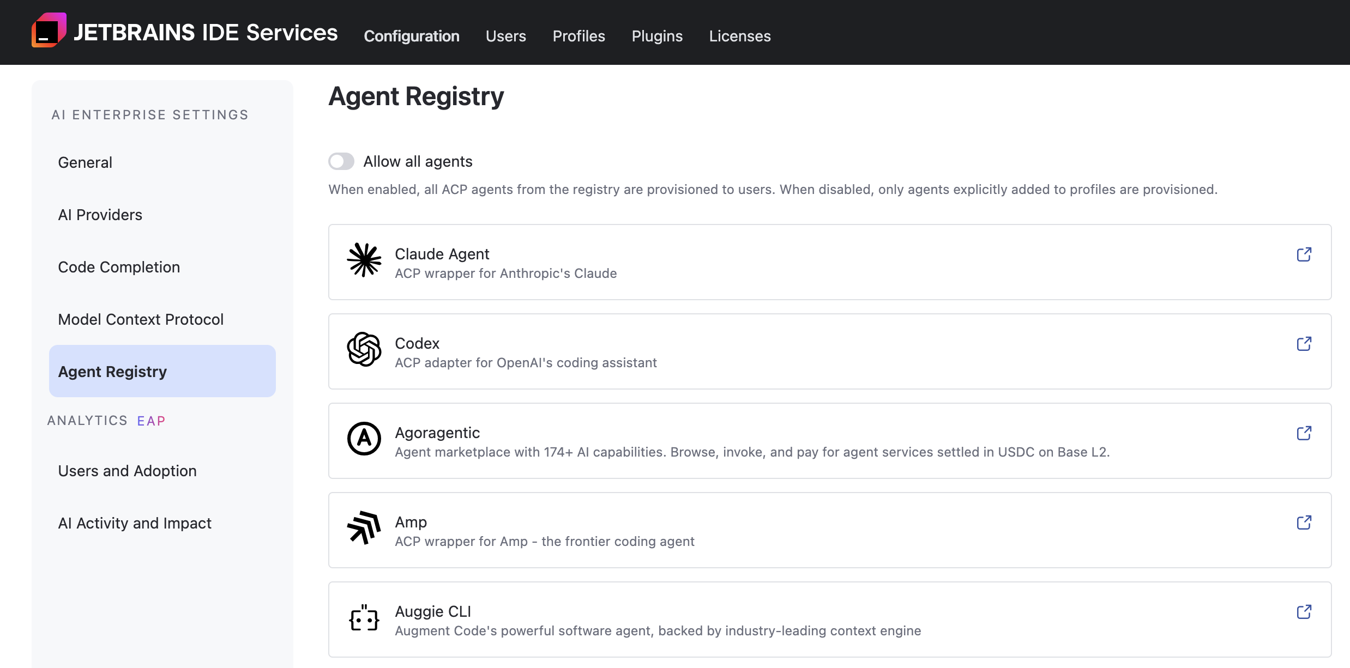
Task: Click the 'Agent marketplace with 174+ AI capabilities' description
Action: 752,452
